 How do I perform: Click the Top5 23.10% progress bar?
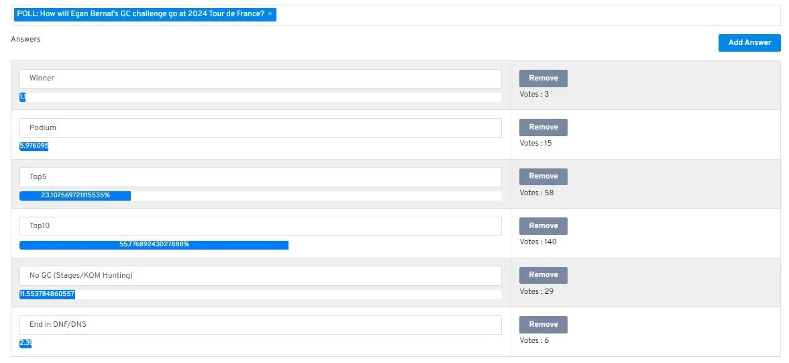(75, 196)
